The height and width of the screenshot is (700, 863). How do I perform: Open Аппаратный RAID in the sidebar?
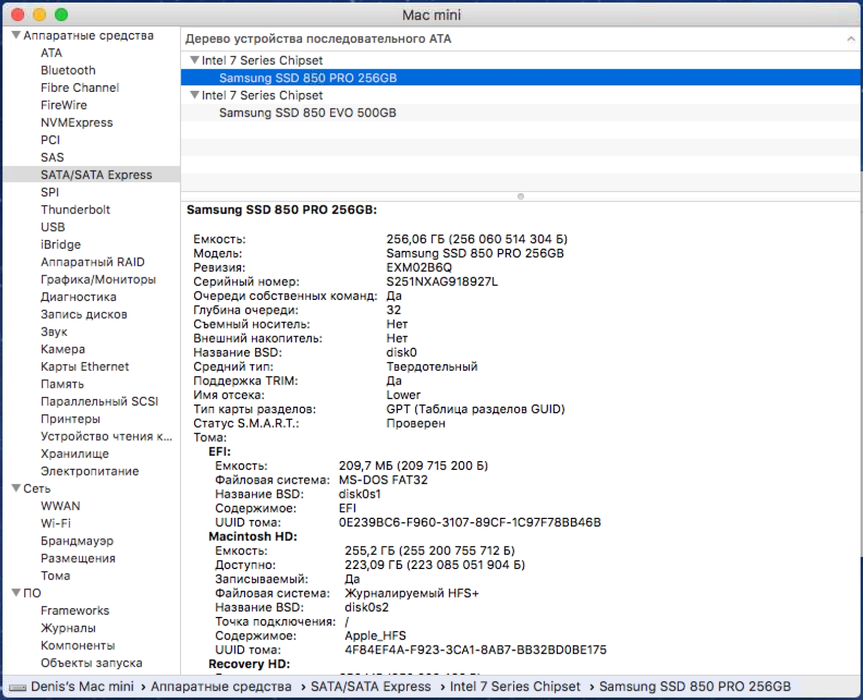(x=92, y=262)
